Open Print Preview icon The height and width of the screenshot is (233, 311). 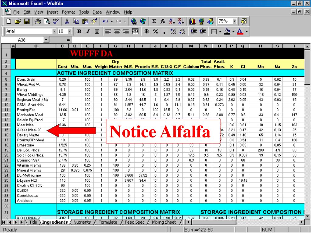point(47,21)
